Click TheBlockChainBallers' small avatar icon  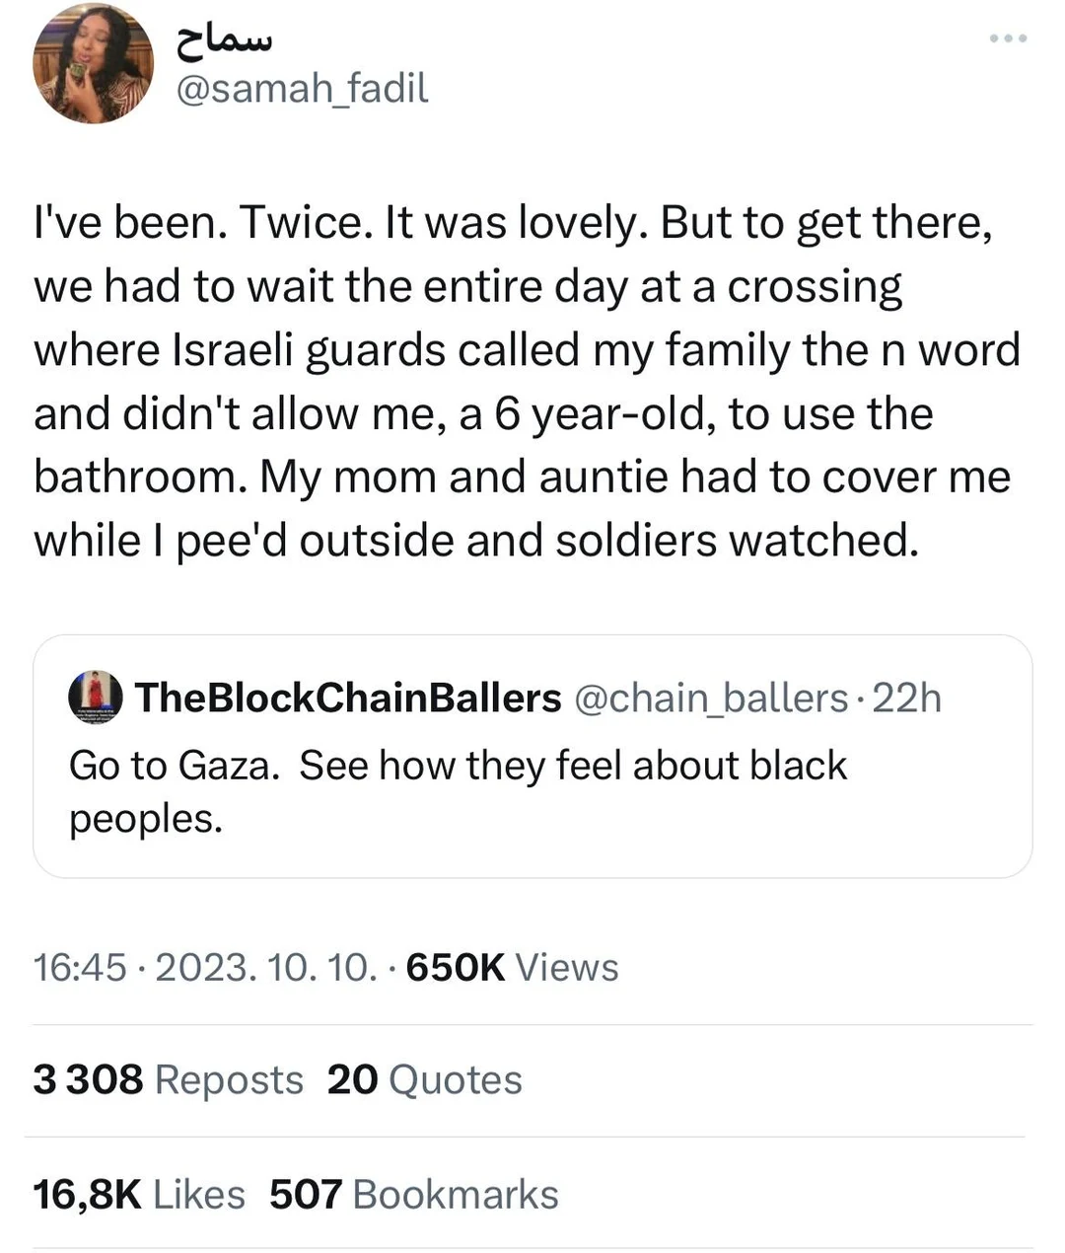click(95, 698)
